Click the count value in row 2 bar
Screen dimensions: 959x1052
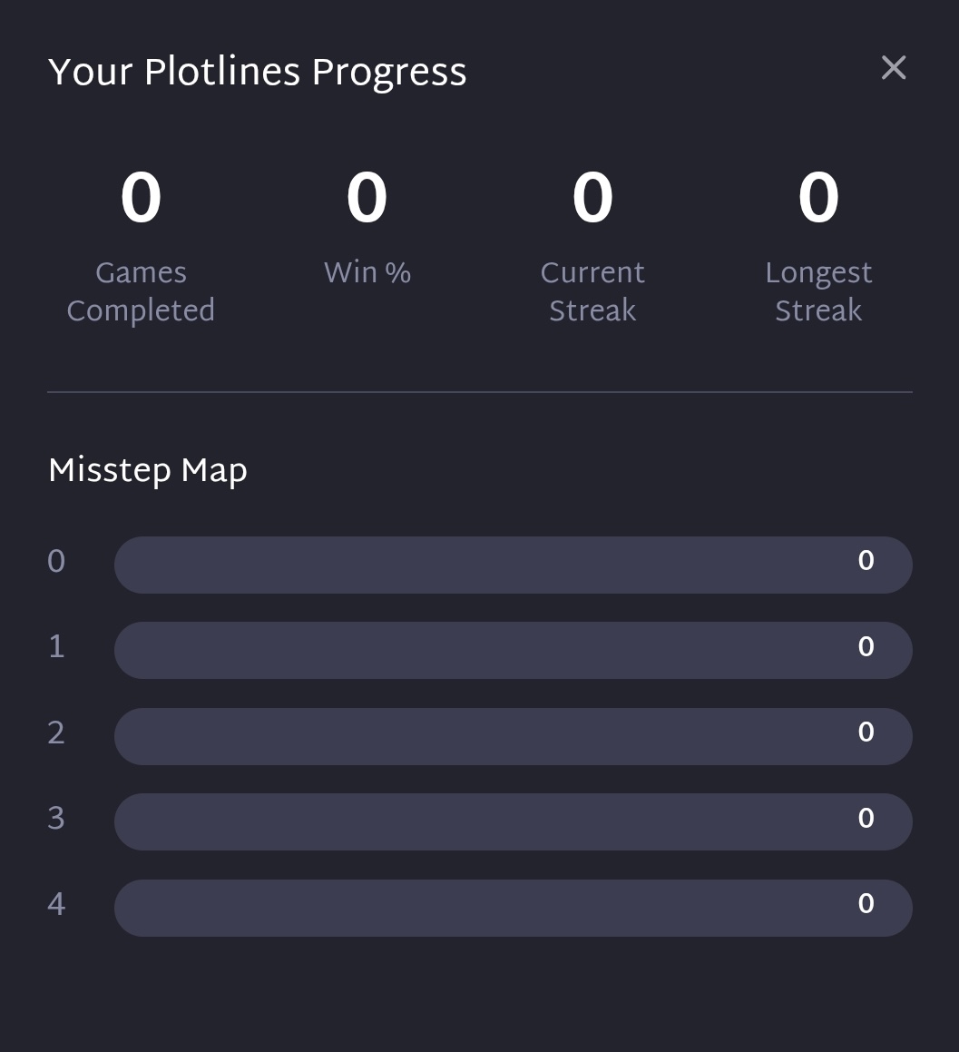866,732
